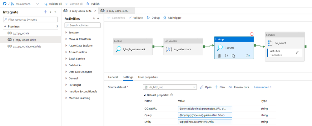Viewport: 312px width, 126px height.
Task: Click New to create dataset
Action: click(220, 87)
